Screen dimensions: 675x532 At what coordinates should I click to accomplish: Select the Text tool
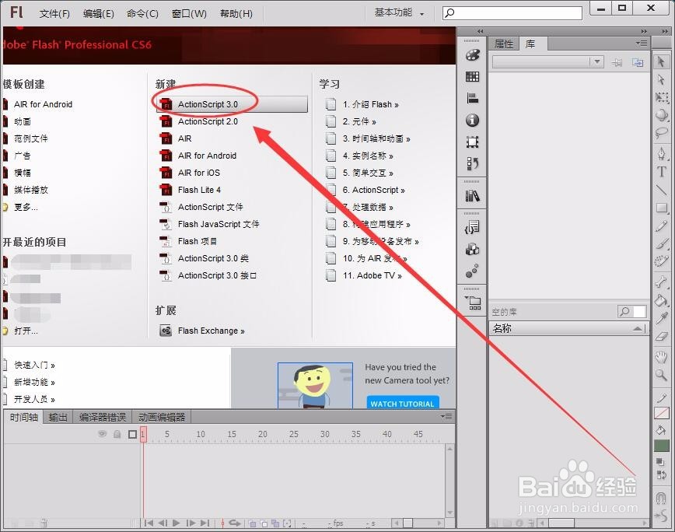coord(661,172)
